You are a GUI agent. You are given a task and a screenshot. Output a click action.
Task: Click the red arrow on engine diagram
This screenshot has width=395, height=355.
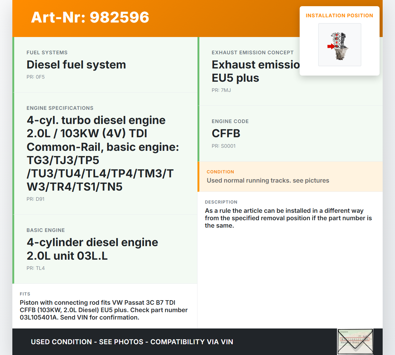click(331, 46)
